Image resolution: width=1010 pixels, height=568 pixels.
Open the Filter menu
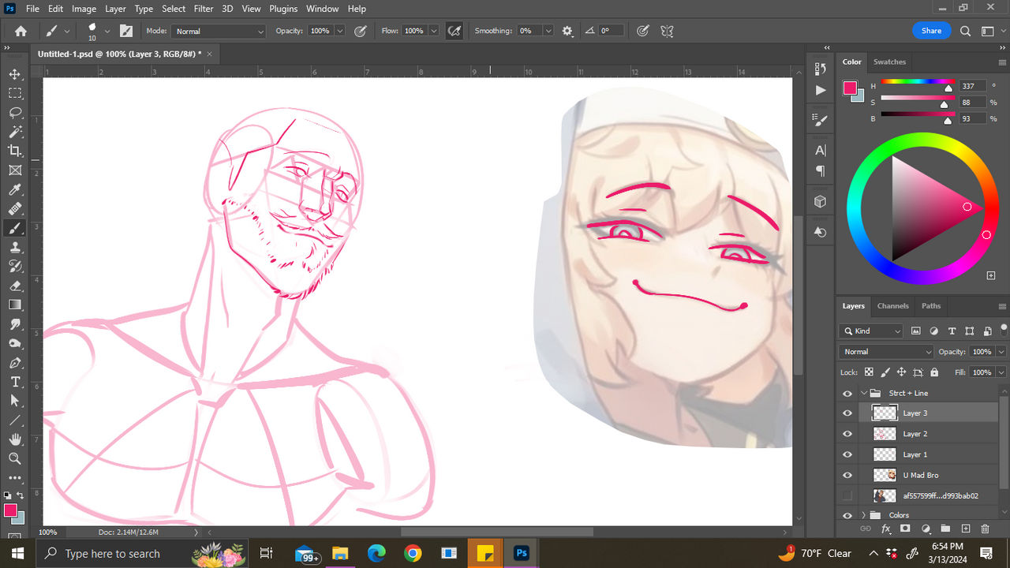204,9
